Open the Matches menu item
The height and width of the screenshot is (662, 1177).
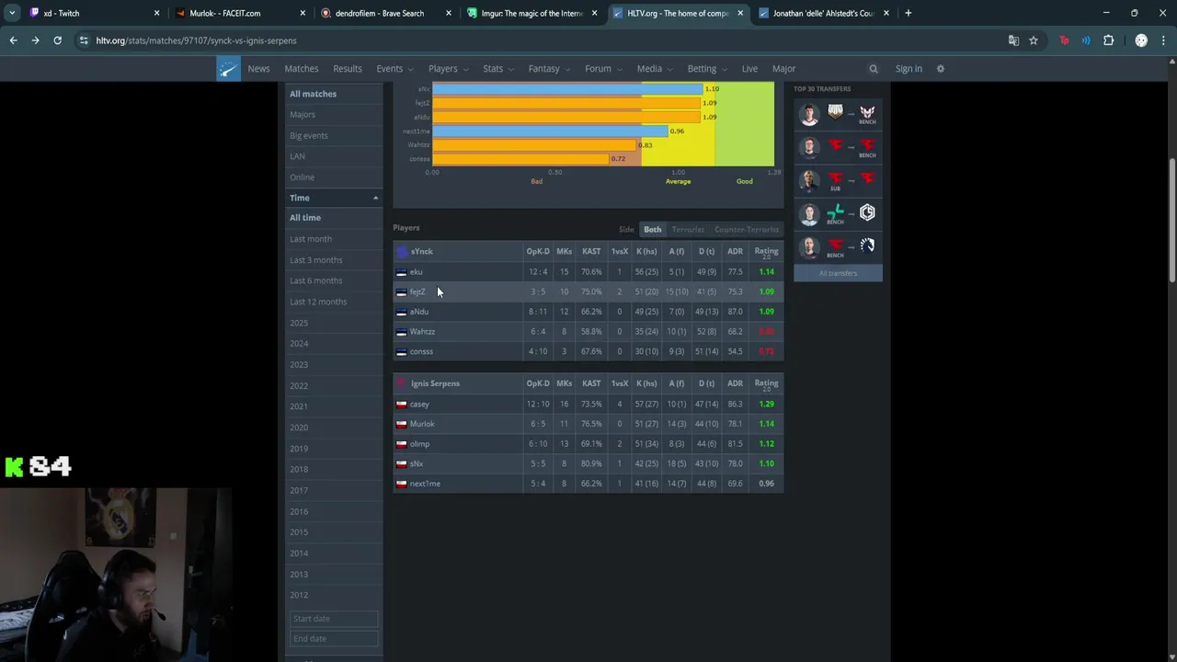click(302, 69)
